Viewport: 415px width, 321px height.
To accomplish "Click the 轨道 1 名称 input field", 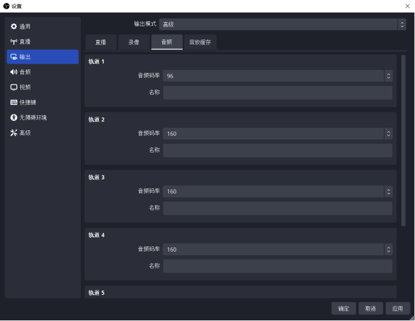I will point(278,93).
